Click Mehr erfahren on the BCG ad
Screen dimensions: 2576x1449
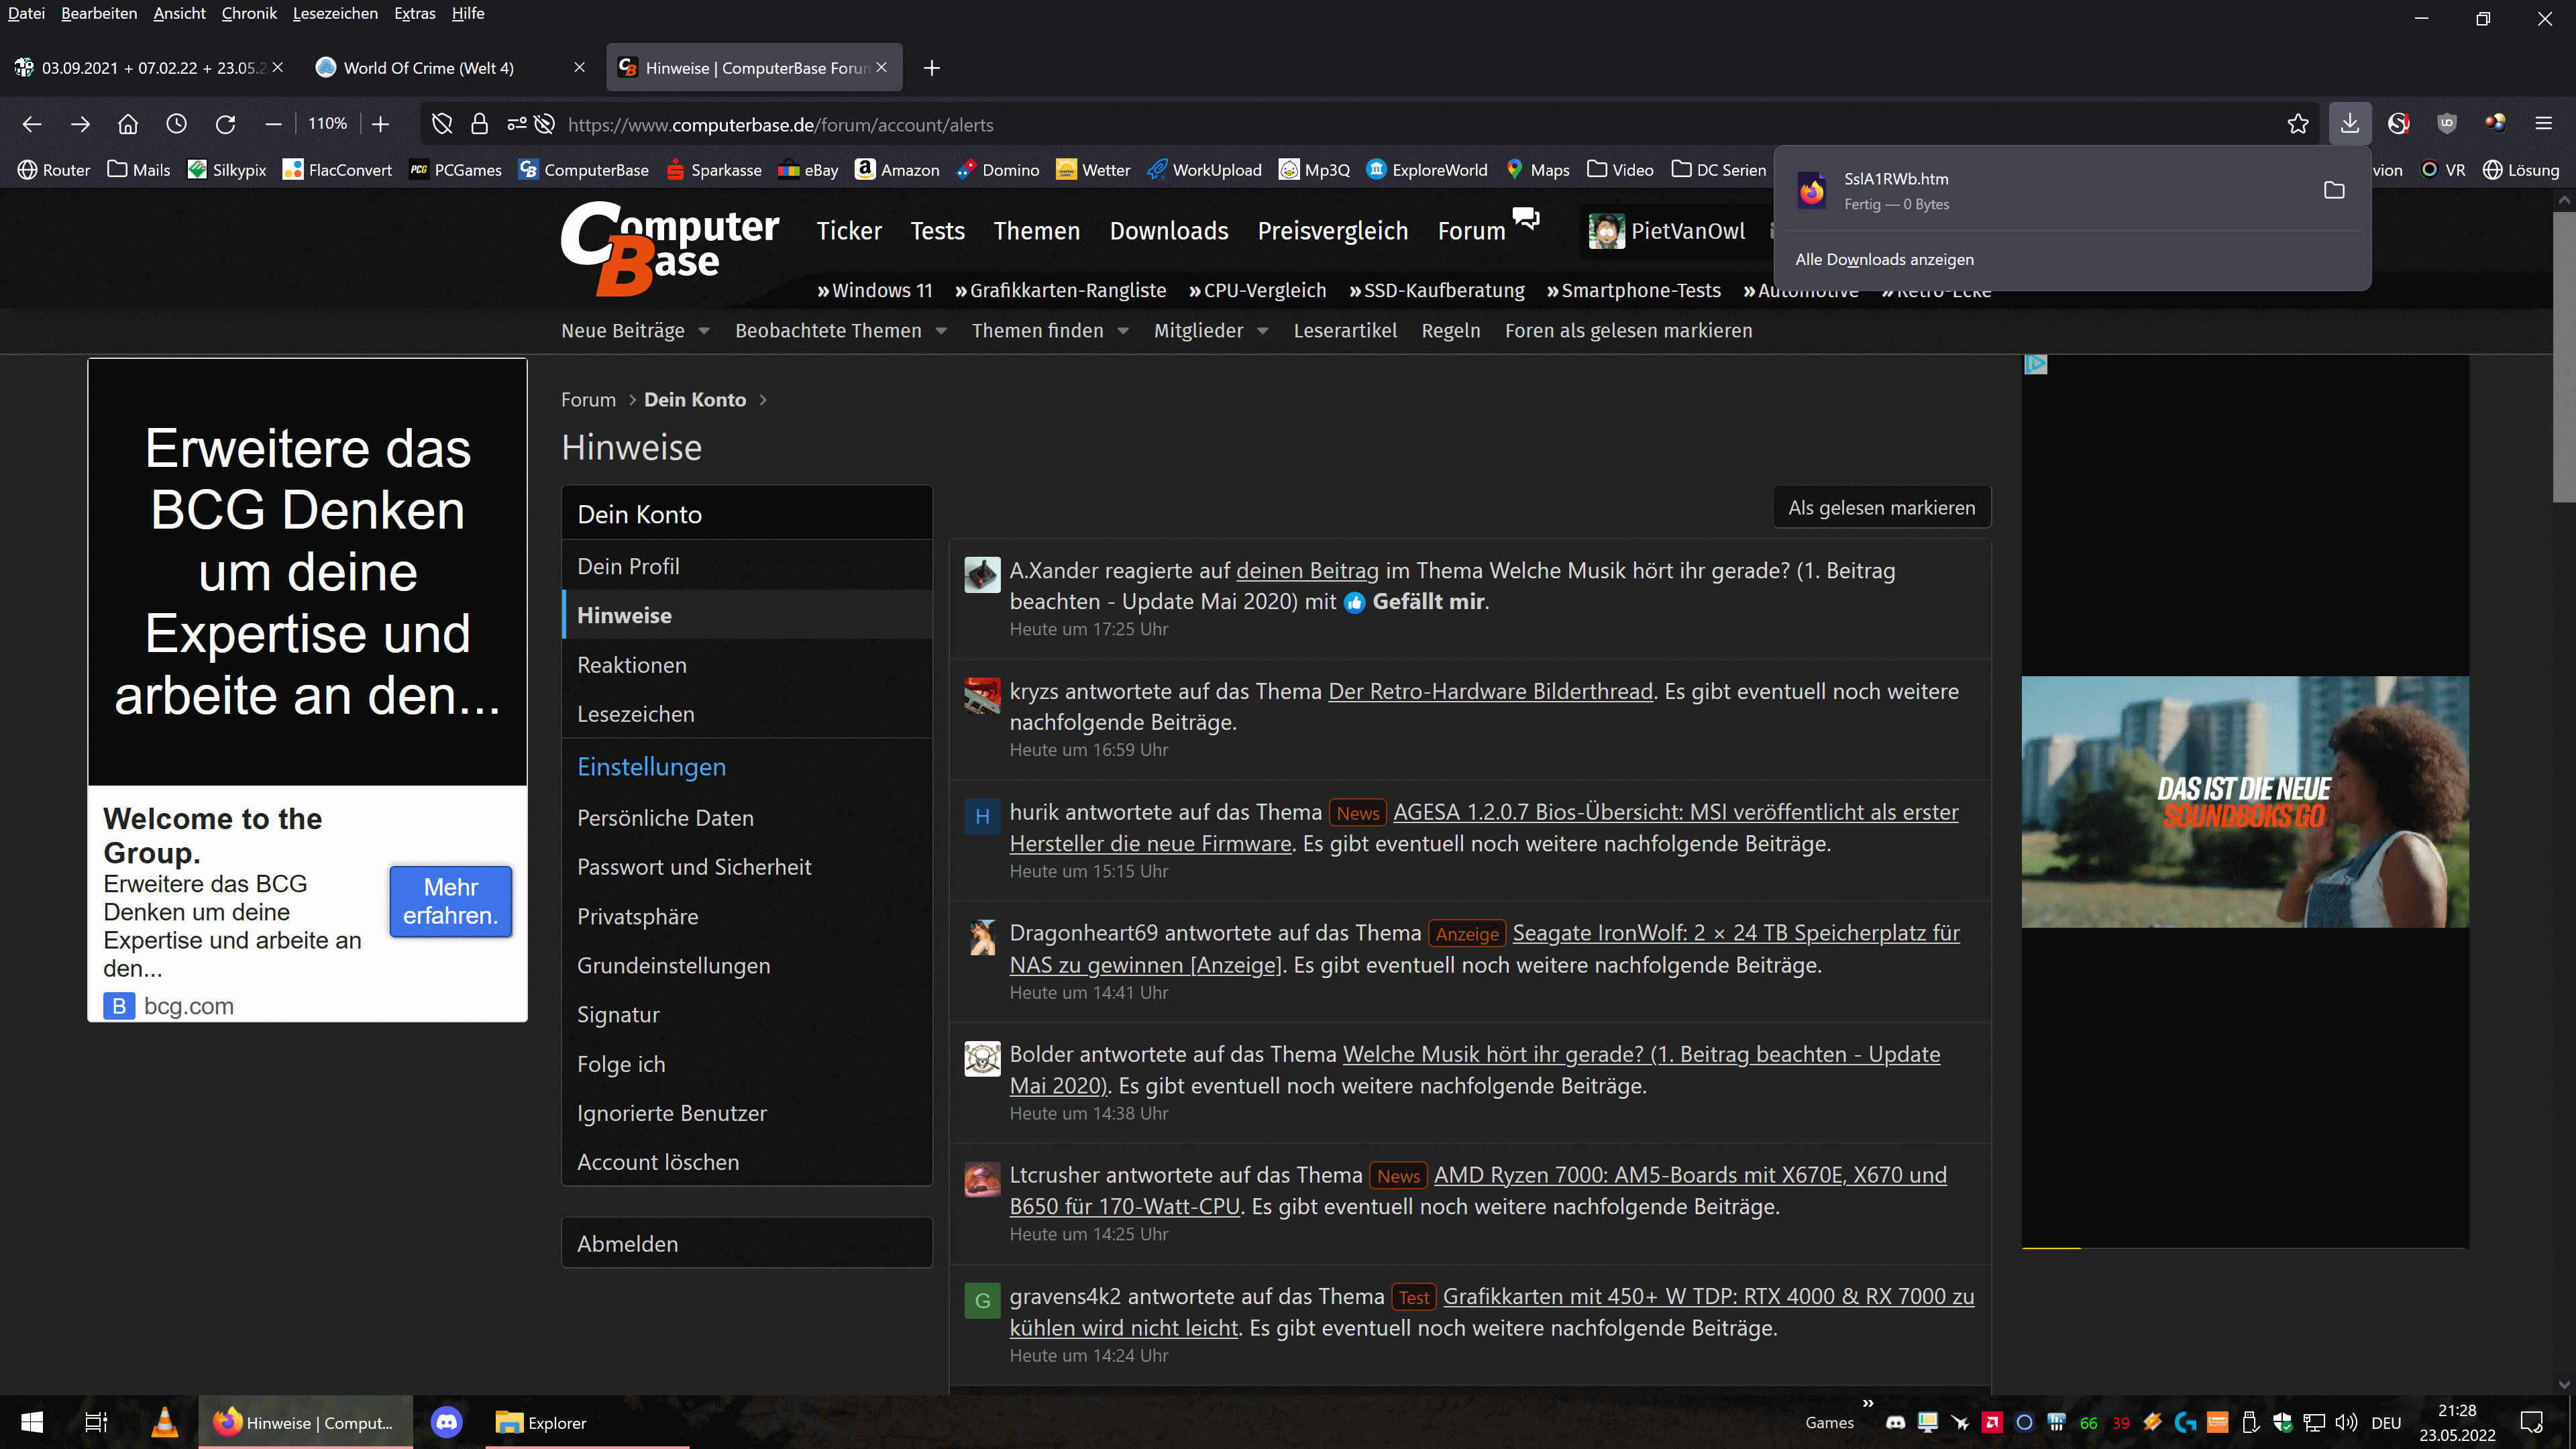point(450,901)
